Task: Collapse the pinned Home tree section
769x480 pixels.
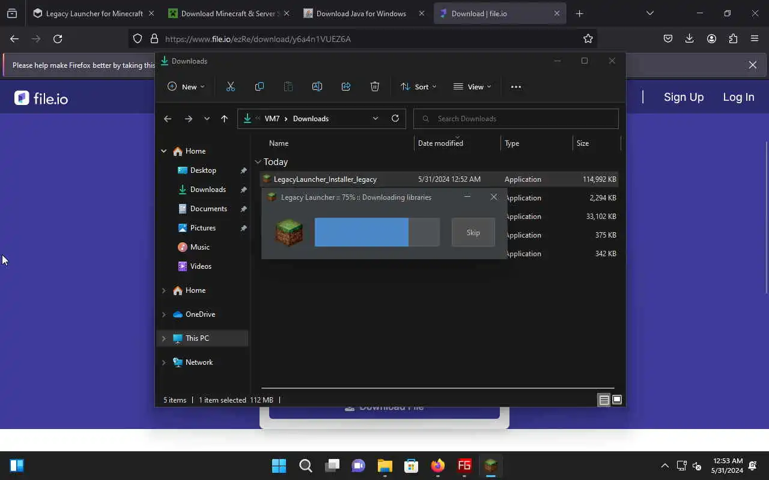Action: [x=163, y=151]
